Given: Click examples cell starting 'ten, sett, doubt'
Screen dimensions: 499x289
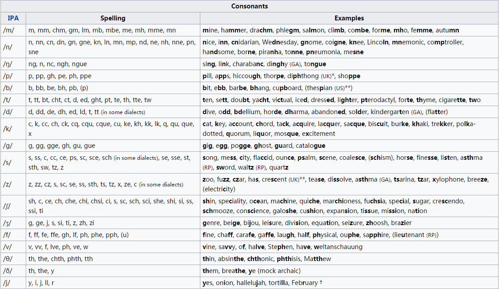Looking at the screenshot, I should (349, 100).
